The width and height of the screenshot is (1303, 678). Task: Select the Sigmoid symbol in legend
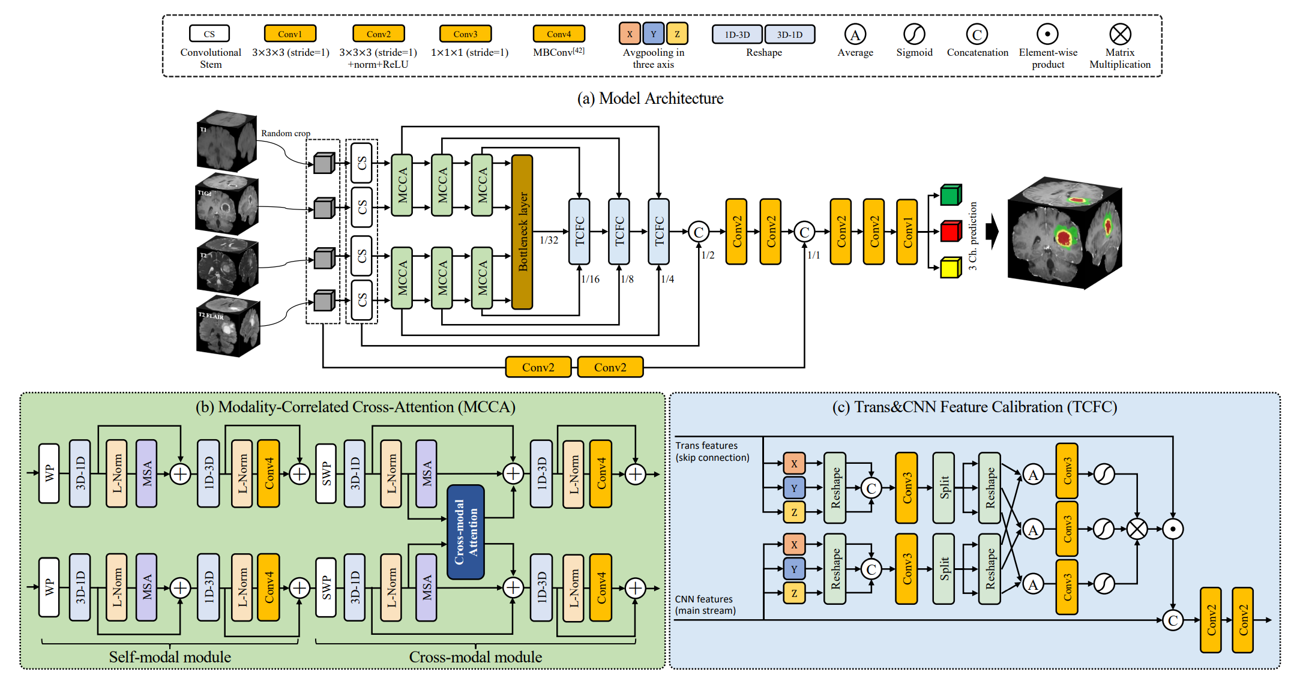pyautogui.click(x=914, y=34)
